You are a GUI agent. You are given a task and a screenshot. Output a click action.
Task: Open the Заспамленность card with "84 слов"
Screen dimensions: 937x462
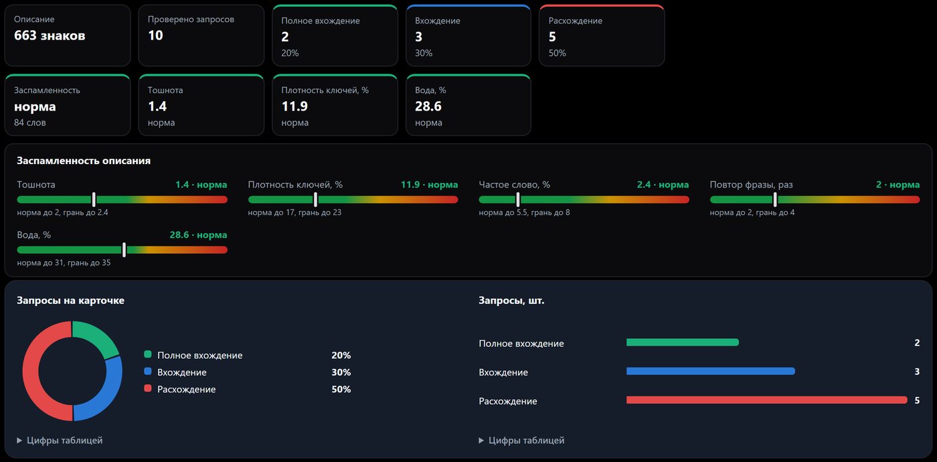[68, 105]
